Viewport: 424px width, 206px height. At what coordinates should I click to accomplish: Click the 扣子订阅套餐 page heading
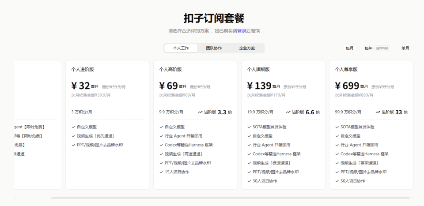point(214,19)
